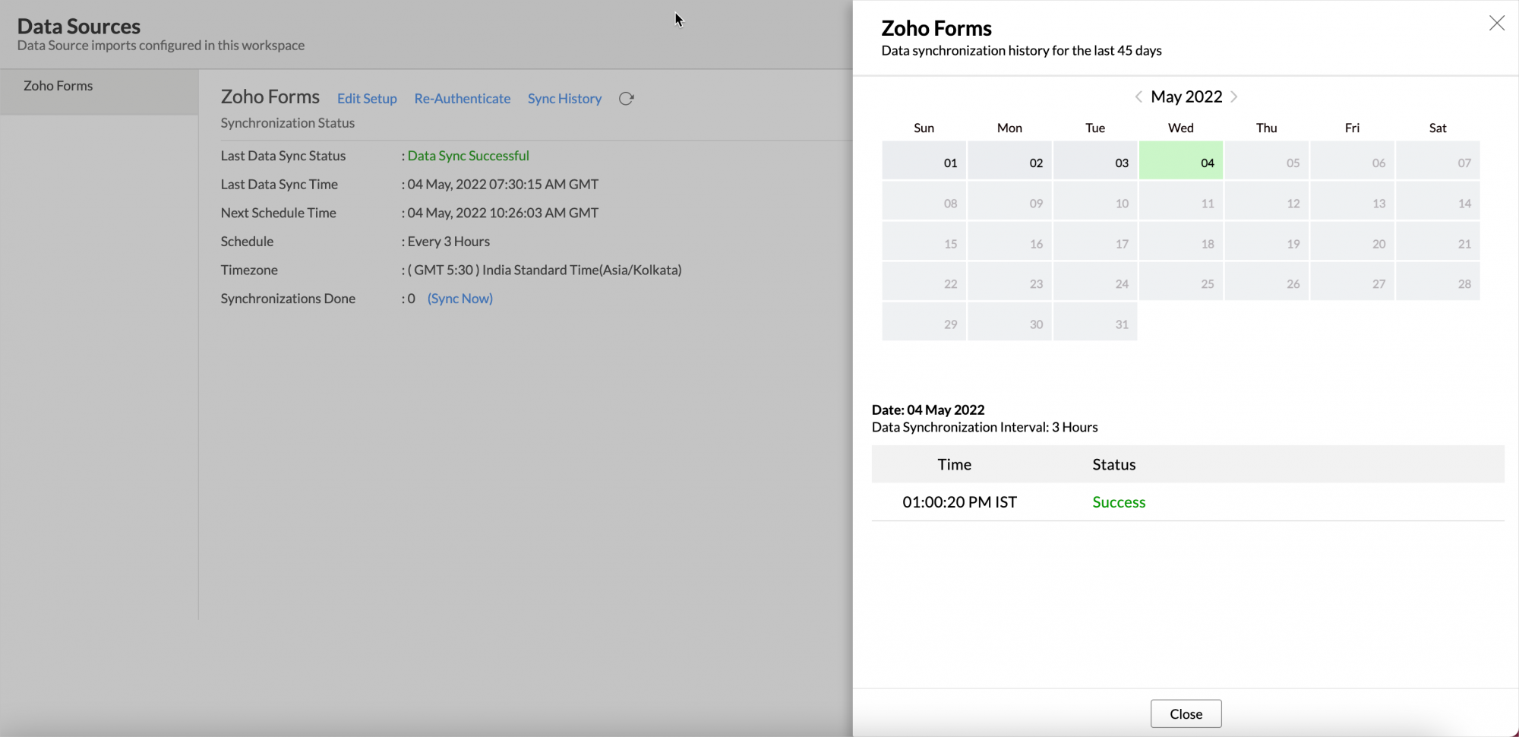Screen dimensions: 1519x737
Task: Close the Zoho Forms sync history panel with X
Action: (x=1496, y=24)
